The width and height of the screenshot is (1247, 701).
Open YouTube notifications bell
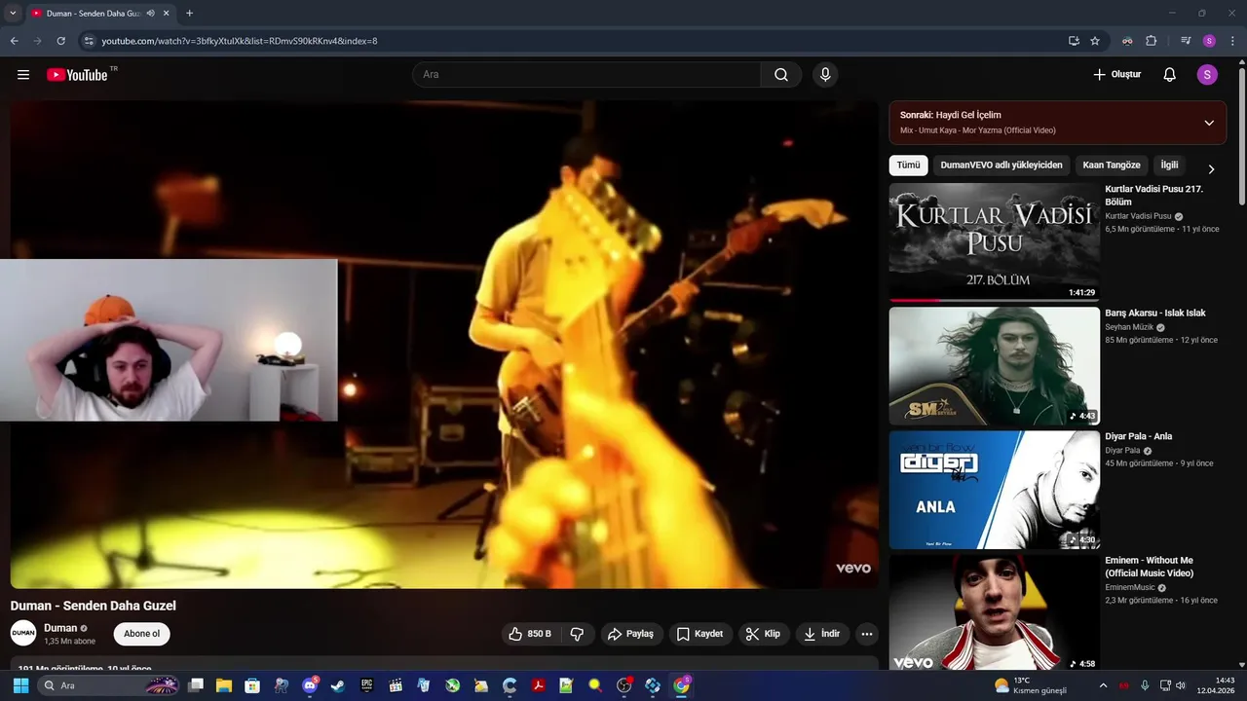[x=1170, y=75]
